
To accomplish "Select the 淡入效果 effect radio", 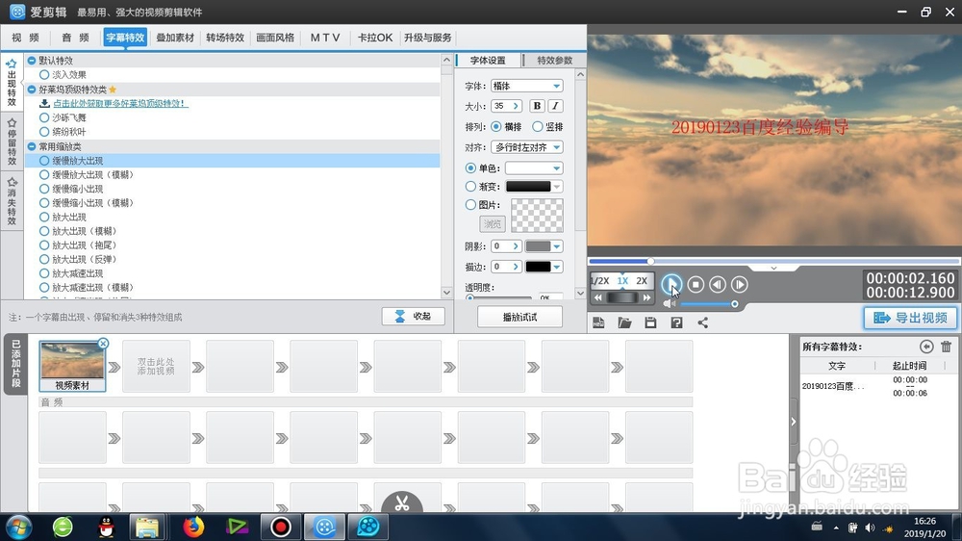I will [44, 74].
